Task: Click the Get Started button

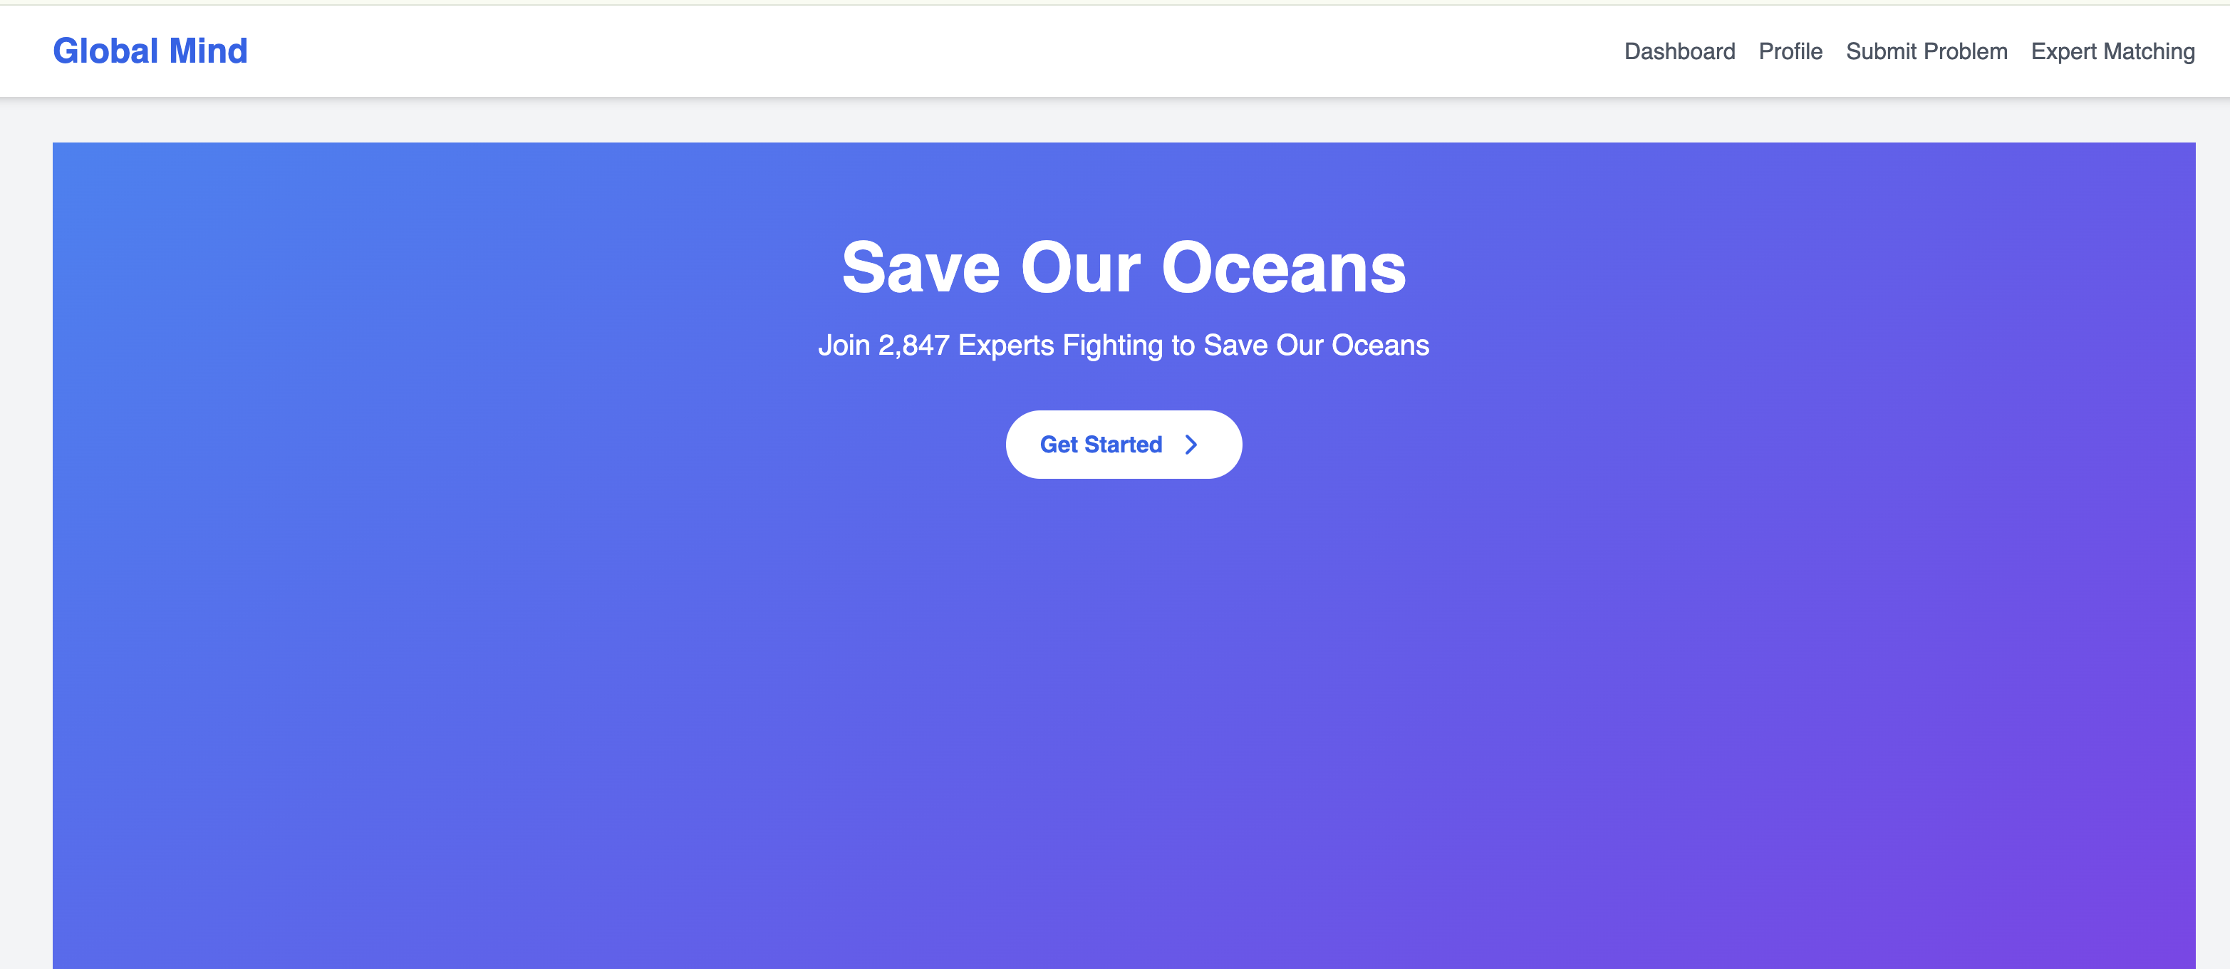Action: tap(1124, 444)
